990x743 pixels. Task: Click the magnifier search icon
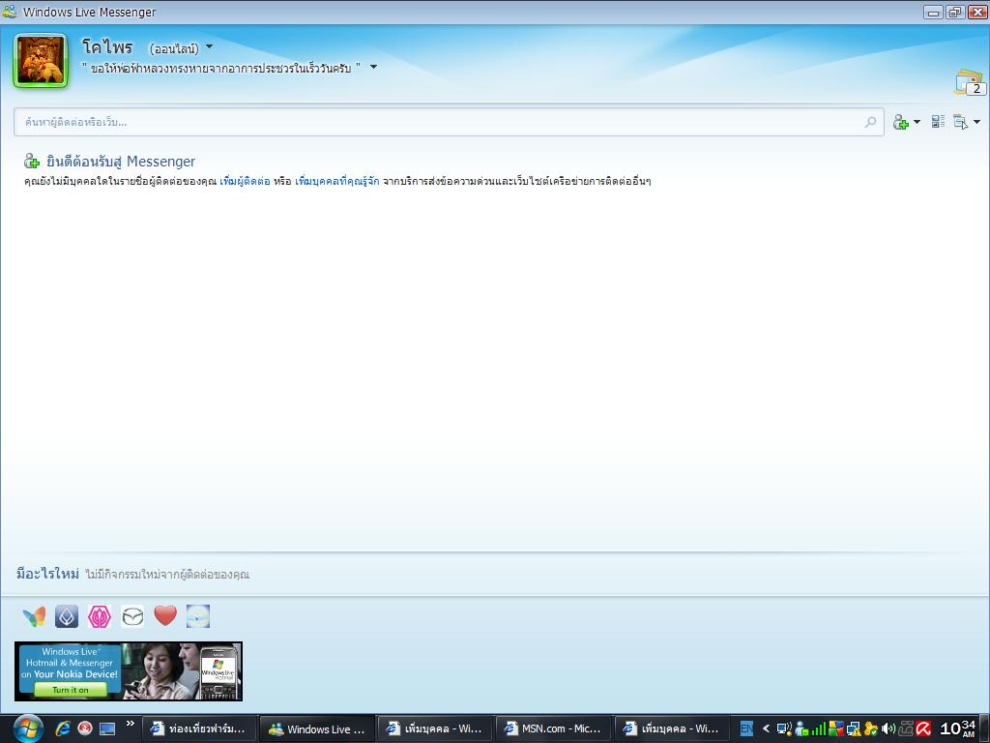[x=870, y=122]
